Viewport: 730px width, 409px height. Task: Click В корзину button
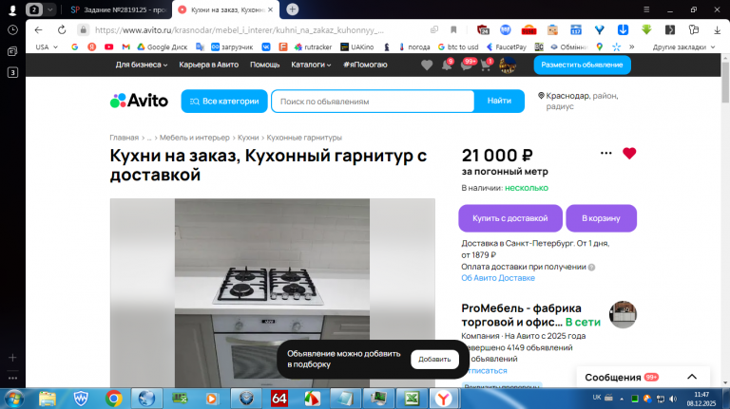pos(601,218)
